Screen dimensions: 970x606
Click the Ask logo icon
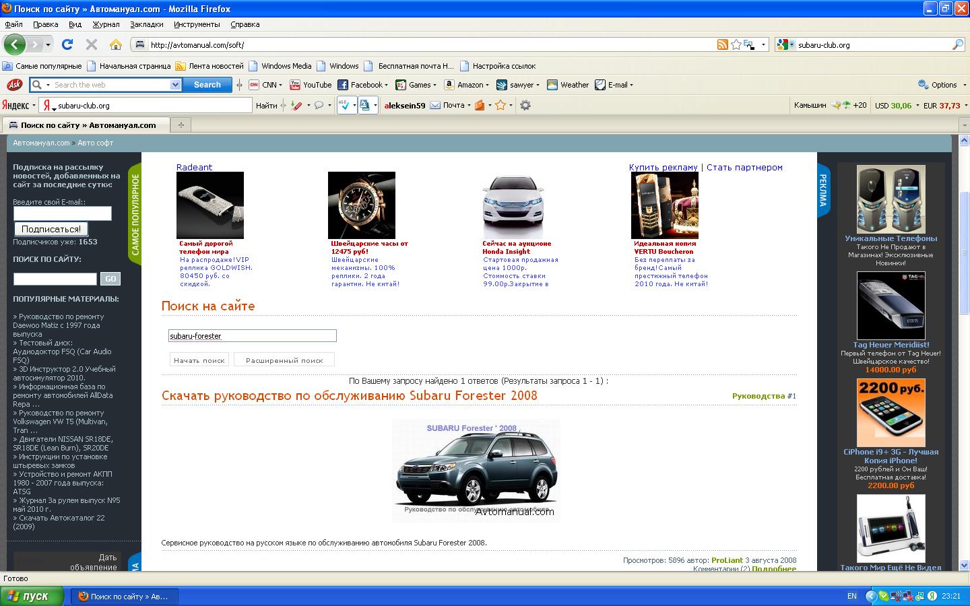pos(14,85)
